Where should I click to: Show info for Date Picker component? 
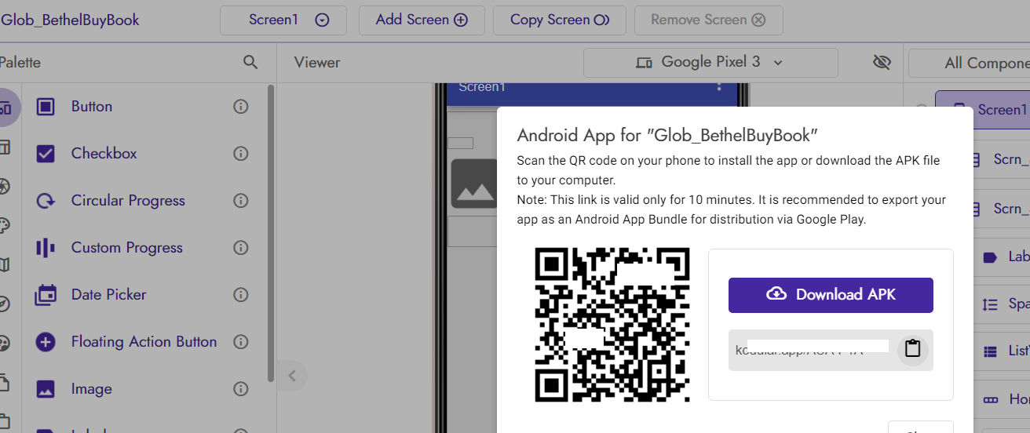pyautogui.click(x=241, y=295)
